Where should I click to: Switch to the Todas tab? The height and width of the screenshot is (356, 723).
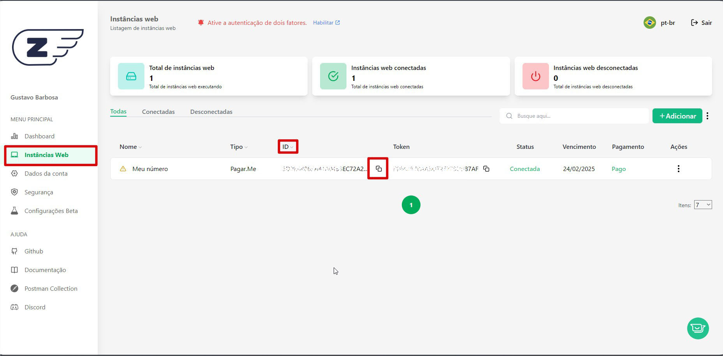pos(118,112)
